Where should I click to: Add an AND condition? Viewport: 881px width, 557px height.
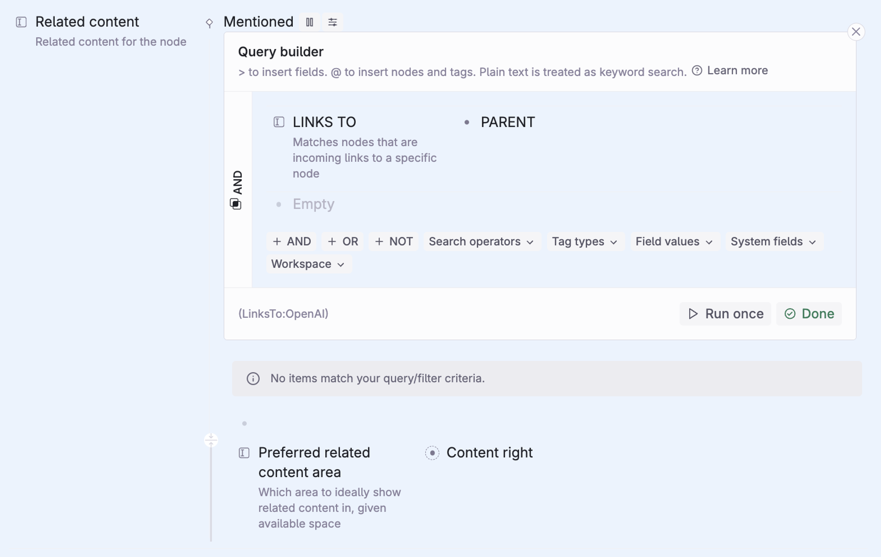coord(292,242)
